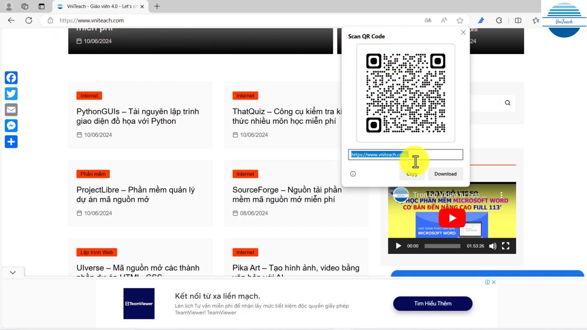The image size is (587, 330).
Task: Open the ProjectLibre article link
Action: point(136,194)
